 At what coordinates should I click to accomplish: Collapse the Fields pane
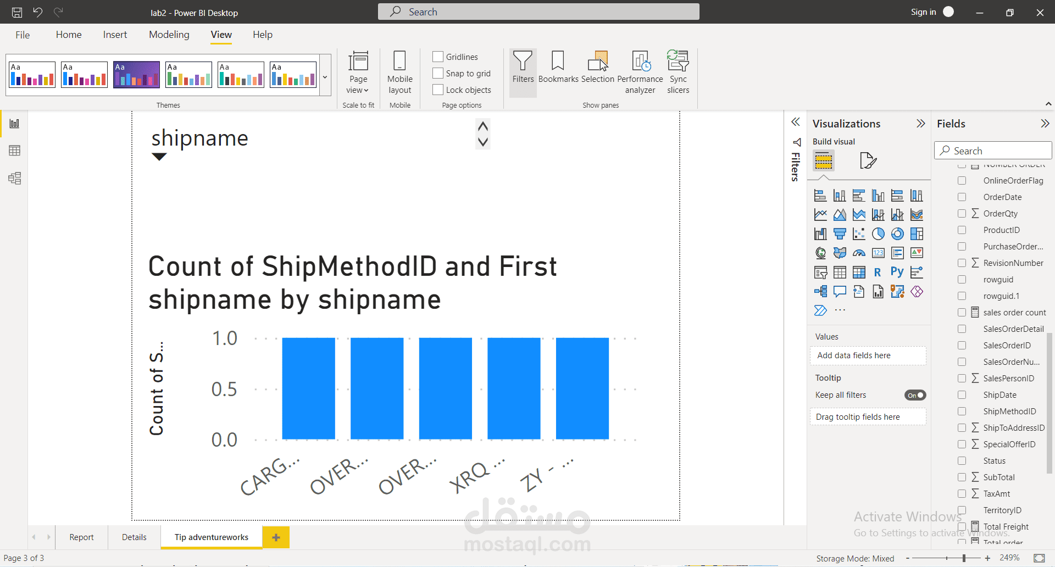[x=1045, y=123]
